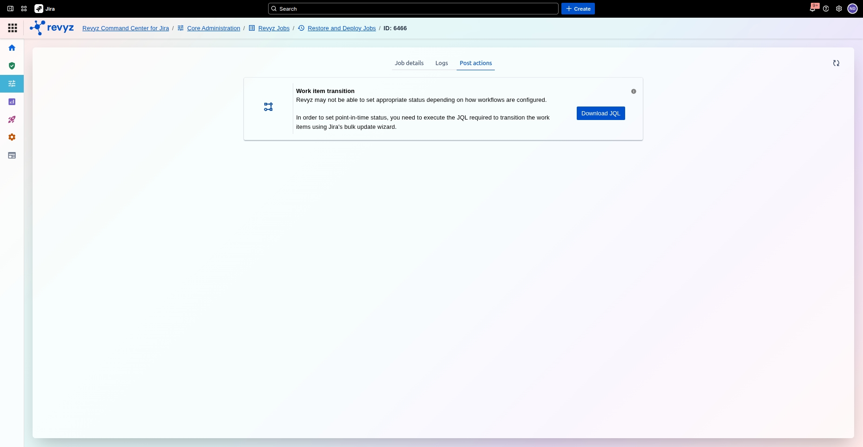Focus the Search input field
Image resolution: width=863 pixels, height=447 pixels.
click(x=413, y=9)
